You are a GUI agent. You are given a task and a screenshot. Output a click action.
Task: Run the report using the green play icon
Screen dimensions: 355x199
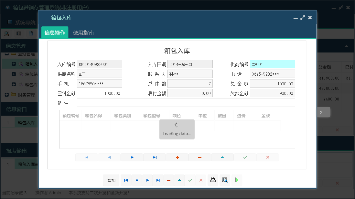[x=236, y=180]
